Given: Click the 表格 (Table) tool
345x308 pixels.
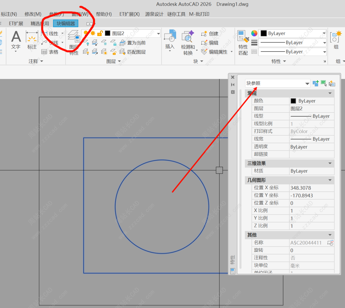Looking at the screenshot, I should click(50, 52).
